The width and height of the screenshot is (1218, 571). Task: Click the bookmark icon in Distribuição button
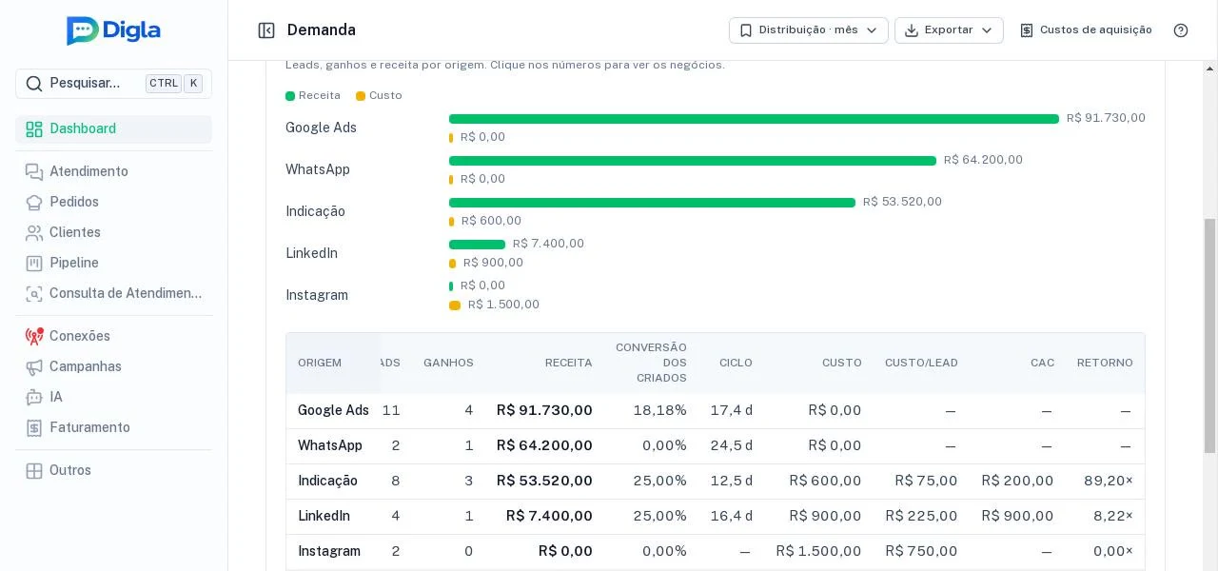pyautogui.click(x=746, y=30)
